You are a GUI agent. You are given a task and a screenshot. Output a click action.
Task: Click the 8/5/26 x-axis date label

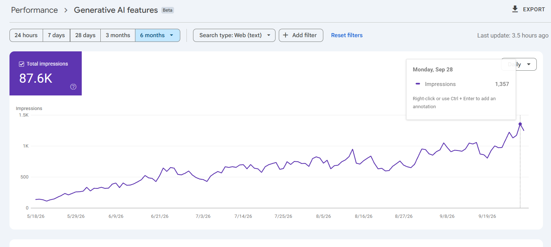pyautogui.click(x=323, y=216)
